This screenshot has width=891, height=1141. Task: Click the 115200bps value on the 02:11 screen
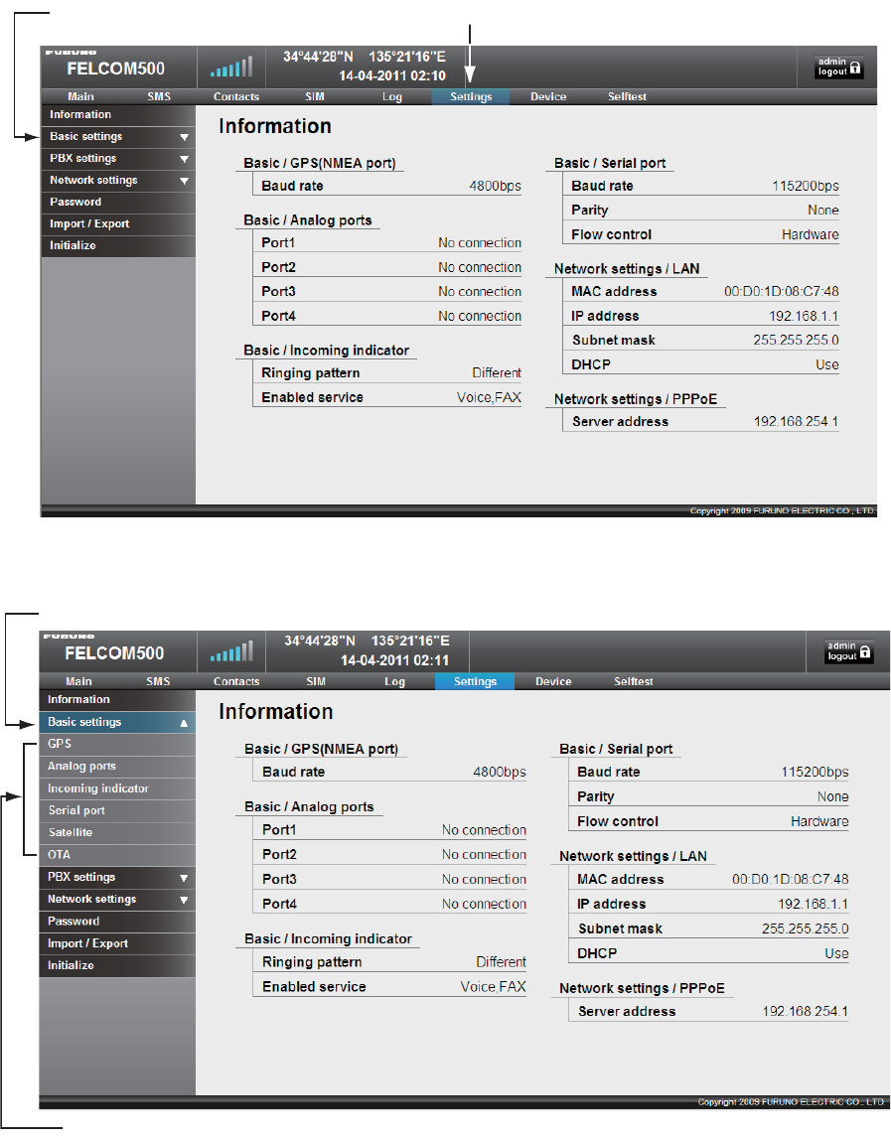[815, 772]
